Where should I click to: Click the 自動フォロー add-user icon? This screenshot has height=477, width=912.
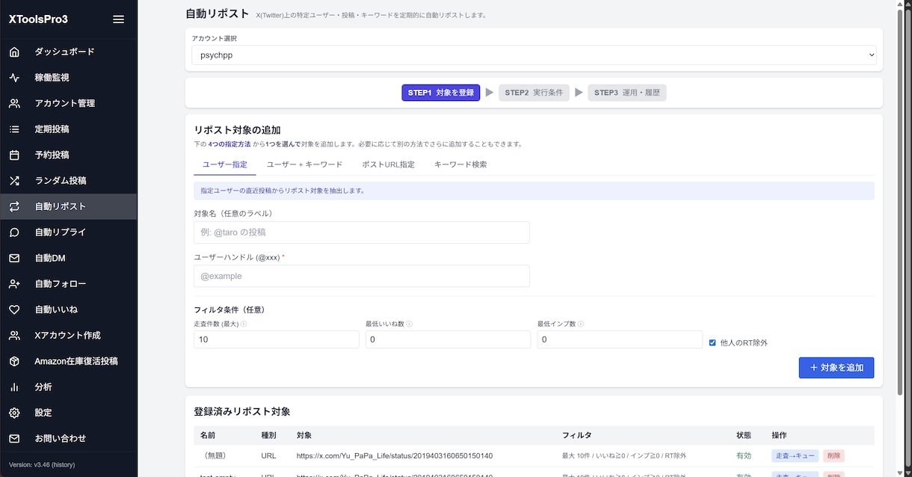coord(14,284)
